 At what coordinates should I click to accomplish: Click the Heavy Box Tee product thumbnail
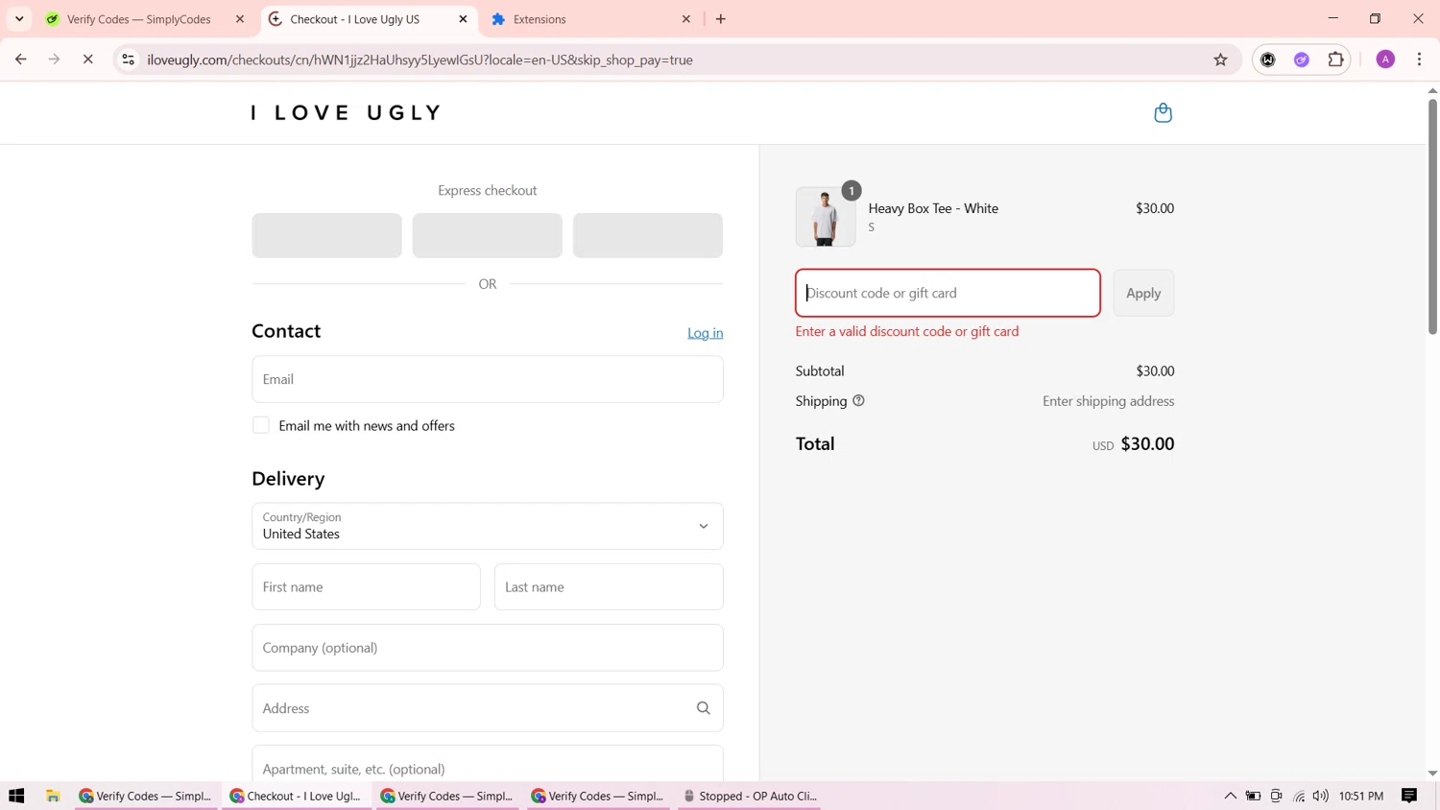click(826, 217)
